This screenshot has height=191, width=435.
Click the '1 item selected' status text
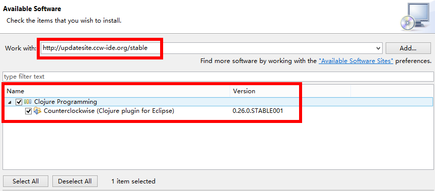(133, 181)
